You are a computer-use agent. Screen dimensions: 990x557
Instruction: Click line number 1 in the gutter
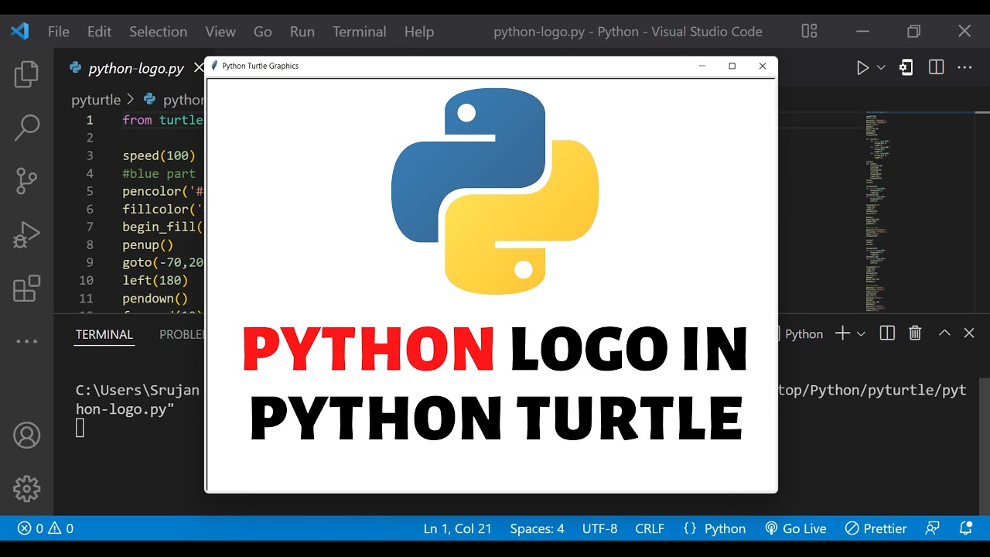[x=90, y=120]
